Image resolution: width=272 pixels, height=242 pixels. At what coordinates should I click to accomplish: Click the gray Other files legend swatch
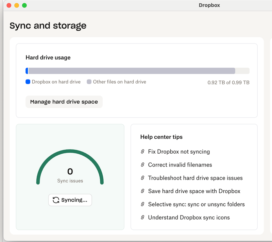[89, 82]
